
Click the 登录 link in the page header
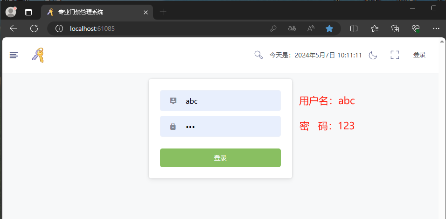[419, 55]
